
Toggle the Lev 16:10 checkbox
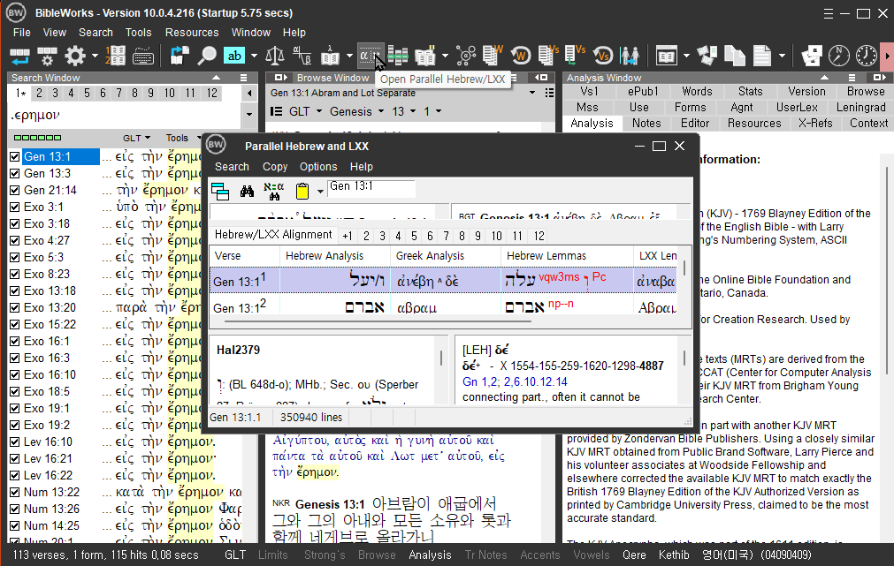coord(15,441)
